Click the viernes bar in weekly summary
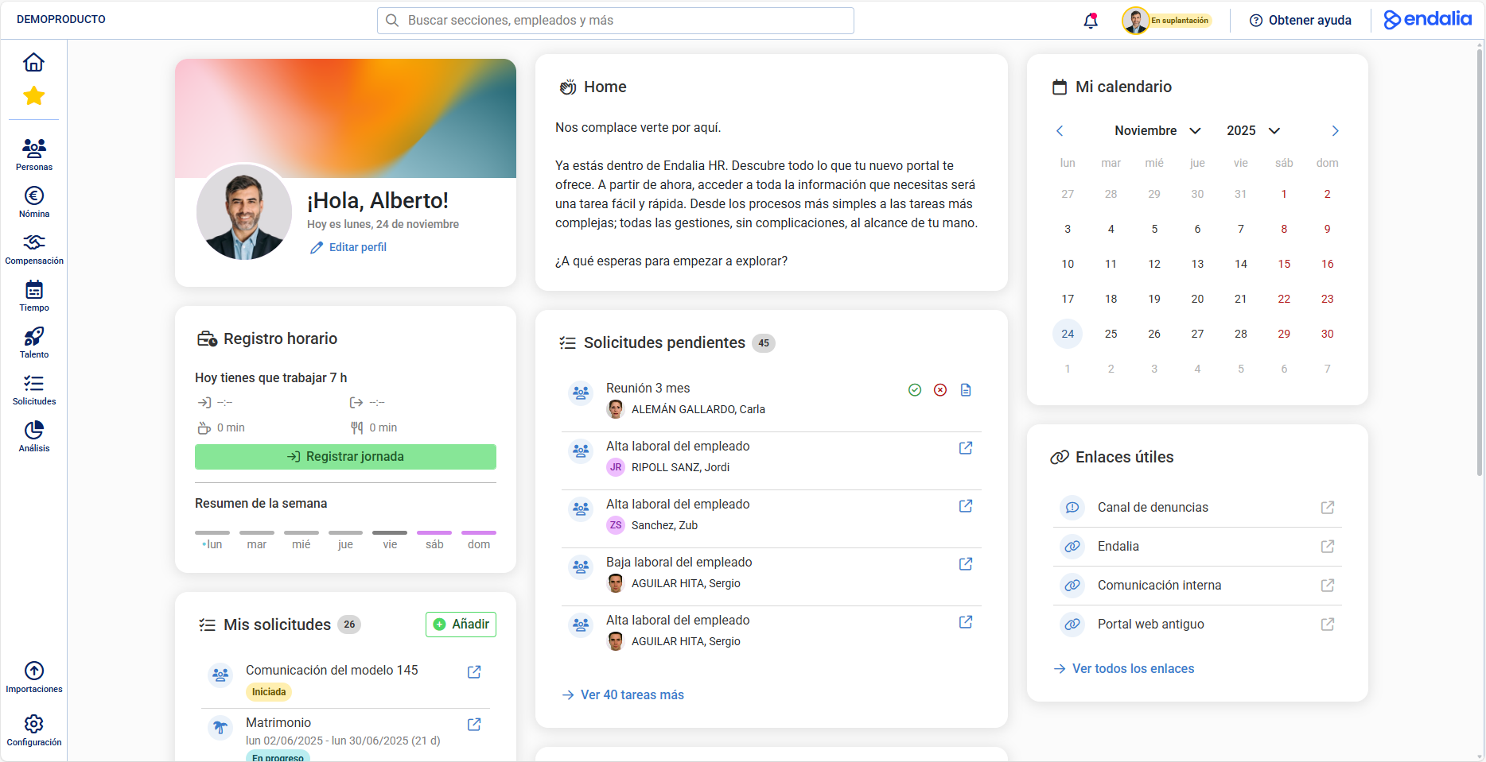The width and height of the screenshot is (1486, 762). tap(390, 532)
